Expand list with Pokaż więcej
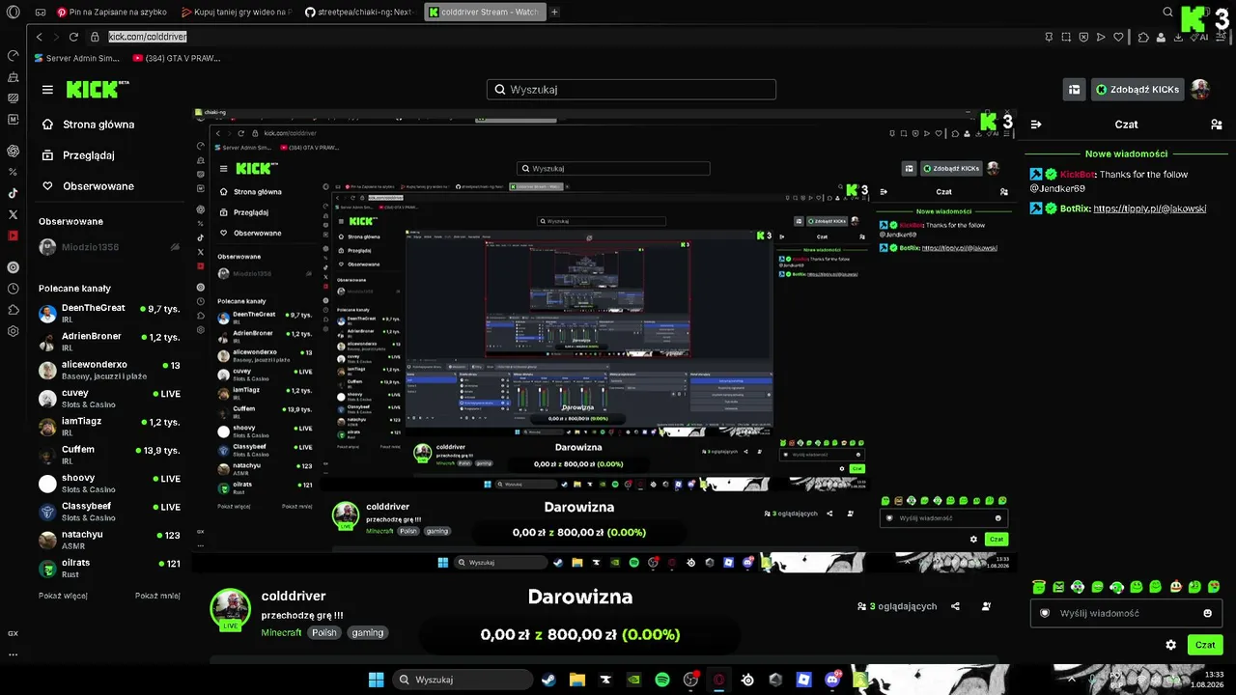The width and height of the screenshot is (1236, 695). 63,596
